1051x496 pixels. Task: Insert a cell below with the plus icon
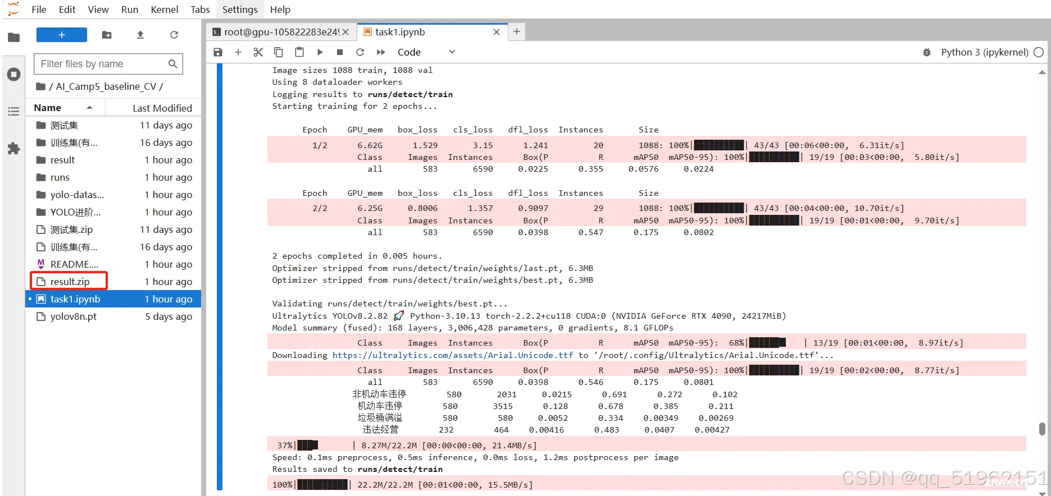[x=238, y=52]
